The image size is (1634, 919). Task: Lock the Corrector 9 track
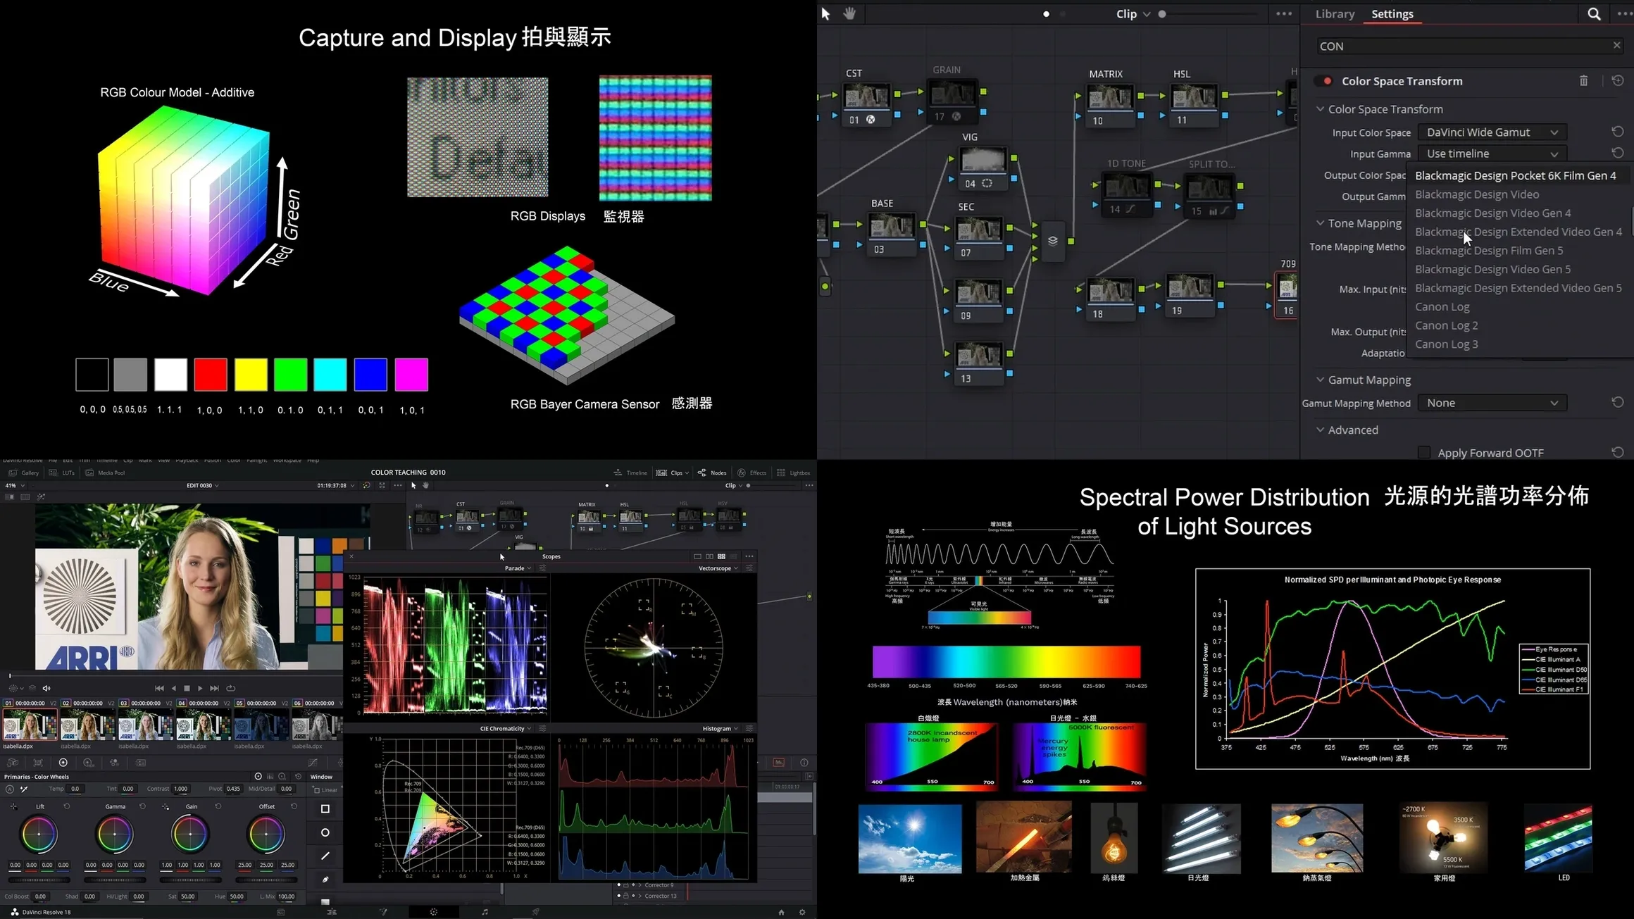pos(626,885)
